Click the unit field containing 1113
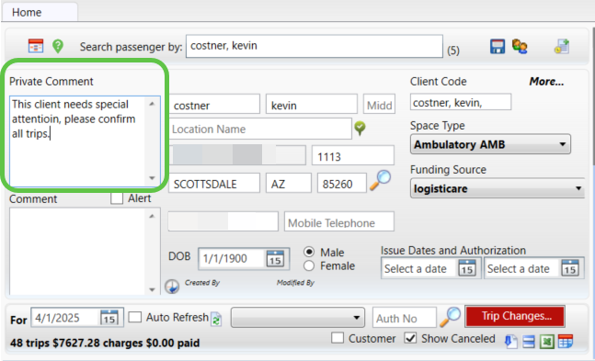 click(x=353, y=155)
